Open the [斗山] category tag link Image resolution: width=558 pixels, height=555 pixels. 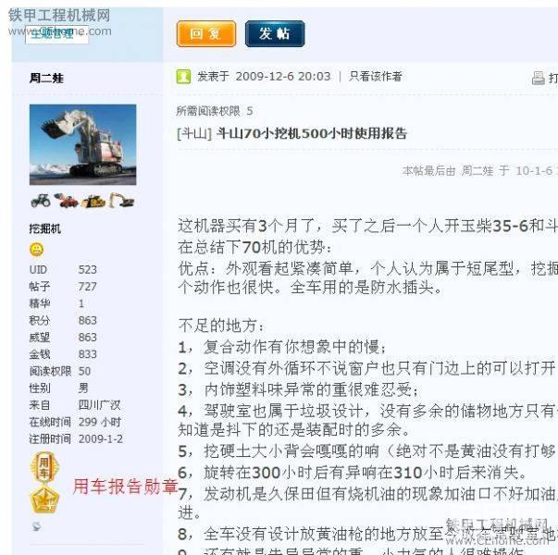[194, 134]
